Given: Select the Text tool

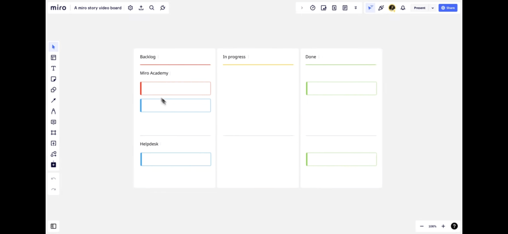Looking at the screenshot, I should 54,68.
